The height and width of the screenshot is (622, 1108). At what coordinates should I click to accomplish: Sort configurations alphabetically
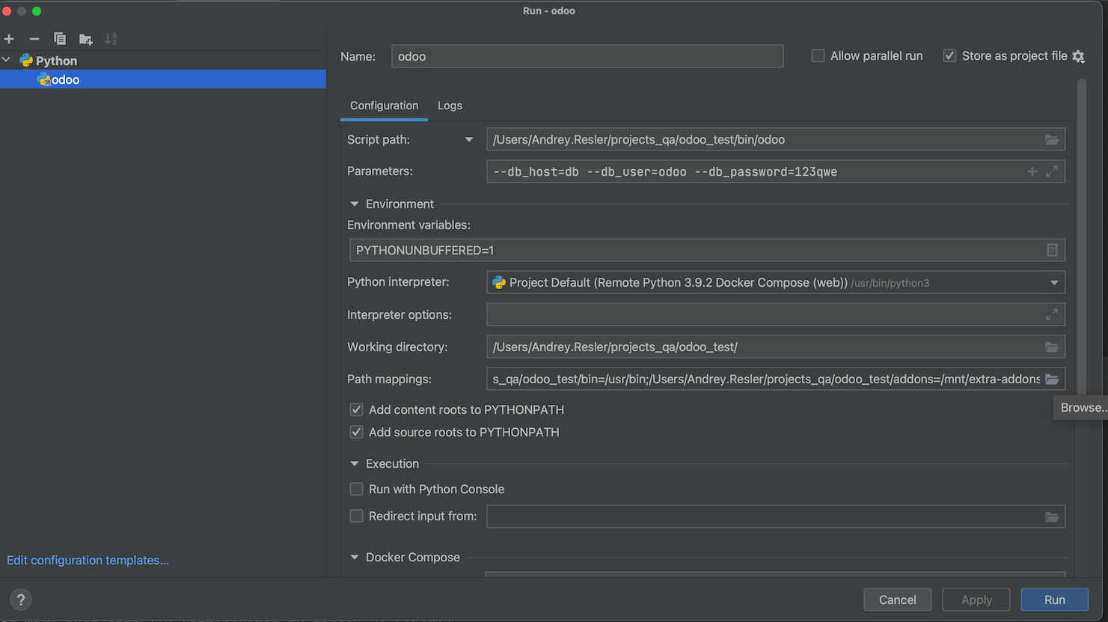[x=111, y=39]
